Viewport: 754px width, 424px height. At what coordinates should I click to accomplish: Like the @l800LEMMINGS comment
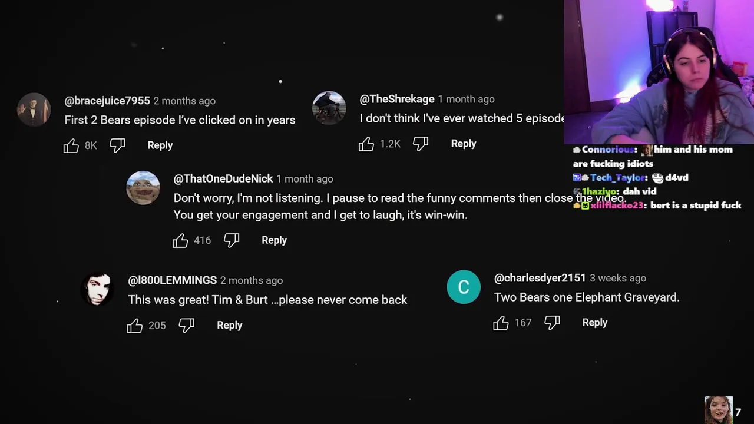click(135, 325)
